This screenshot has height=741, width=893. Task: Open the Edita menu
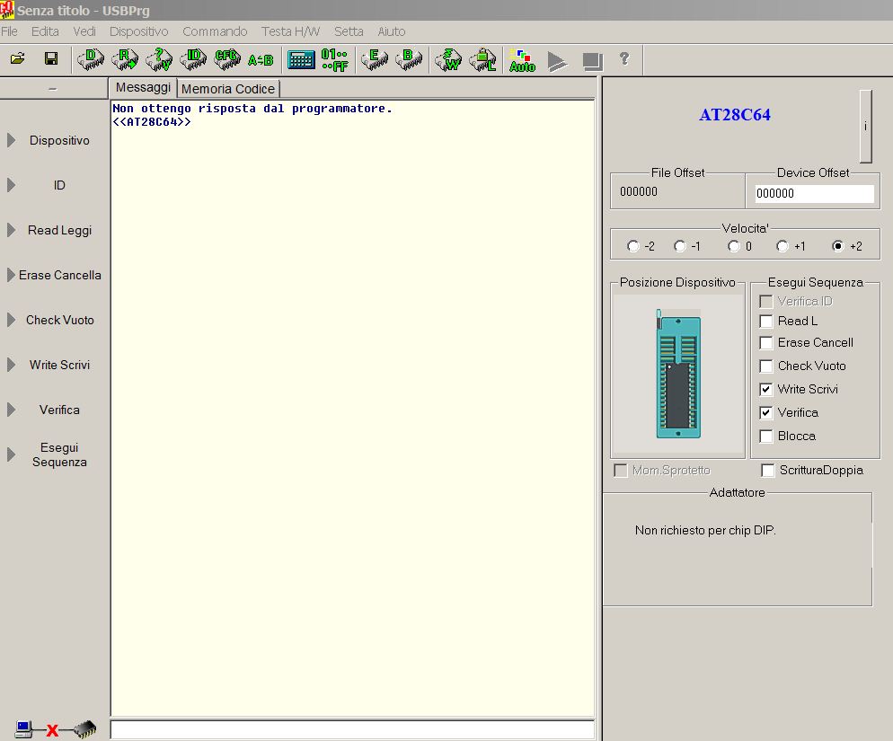click(x=45, y=31)
